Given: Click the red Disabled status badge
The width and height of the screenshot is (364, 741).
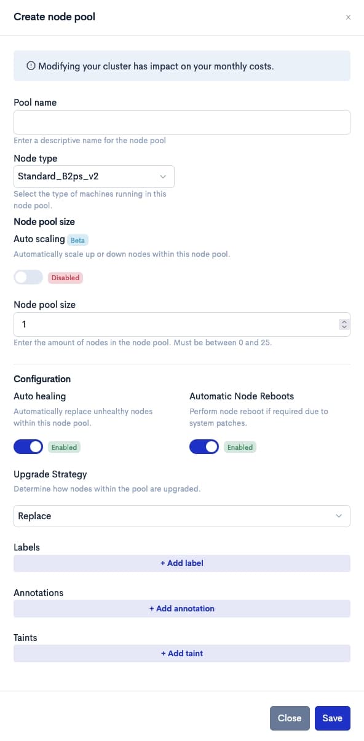Looking at the screenshot, I should 65,278.
